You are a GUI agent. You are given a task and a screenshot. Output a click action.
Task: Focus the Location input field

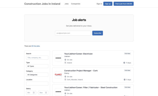pyautogui.click(x=37, y=84)
